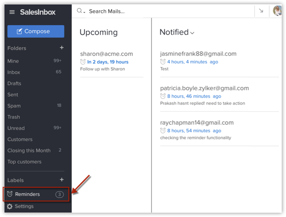The height and width of the screenshot is (217, 286).
Task: Expand the search options dropdown arrow
Action: (x=84, y=12)
